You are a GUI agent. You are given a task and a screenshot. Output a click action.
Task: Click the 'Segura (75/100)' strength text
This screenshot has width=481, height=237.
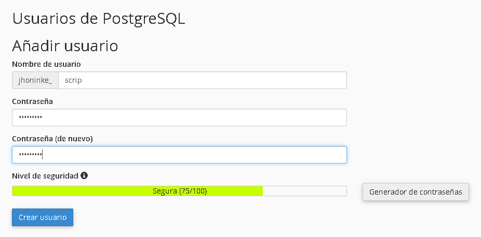click(180, 191)
